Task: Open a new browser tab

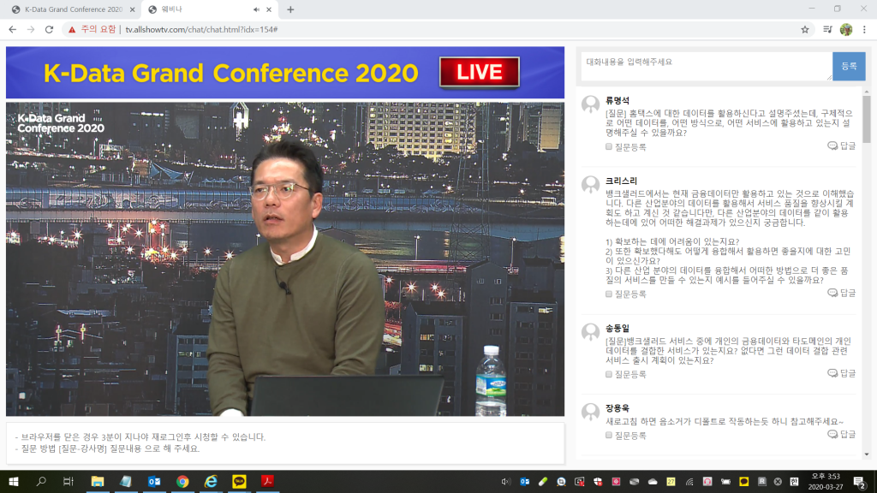Action: 290,9
